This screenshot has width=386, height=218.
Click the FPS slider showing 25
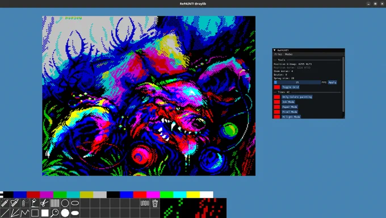click(x=297, y=82)
